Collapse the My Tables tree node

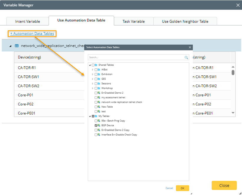point(90,116)
